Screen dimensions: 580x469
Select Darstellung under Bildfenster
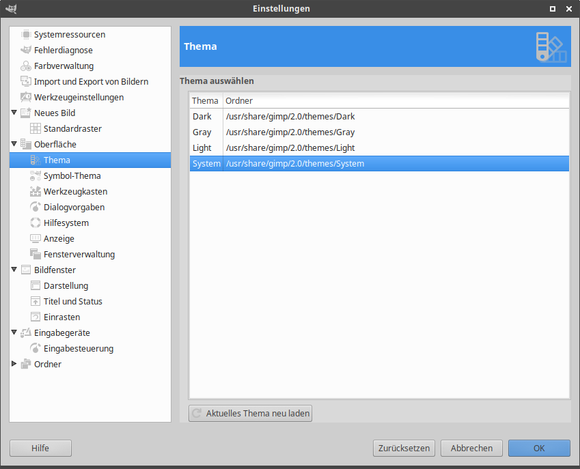coord(66,285)
